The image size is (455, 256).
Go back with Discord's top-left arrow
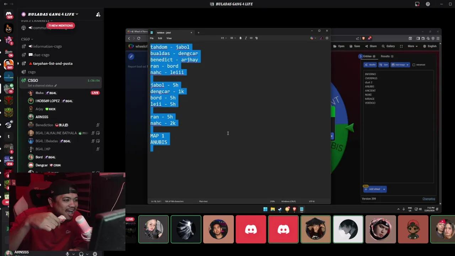pyautogui.click(x=6, y=4)
